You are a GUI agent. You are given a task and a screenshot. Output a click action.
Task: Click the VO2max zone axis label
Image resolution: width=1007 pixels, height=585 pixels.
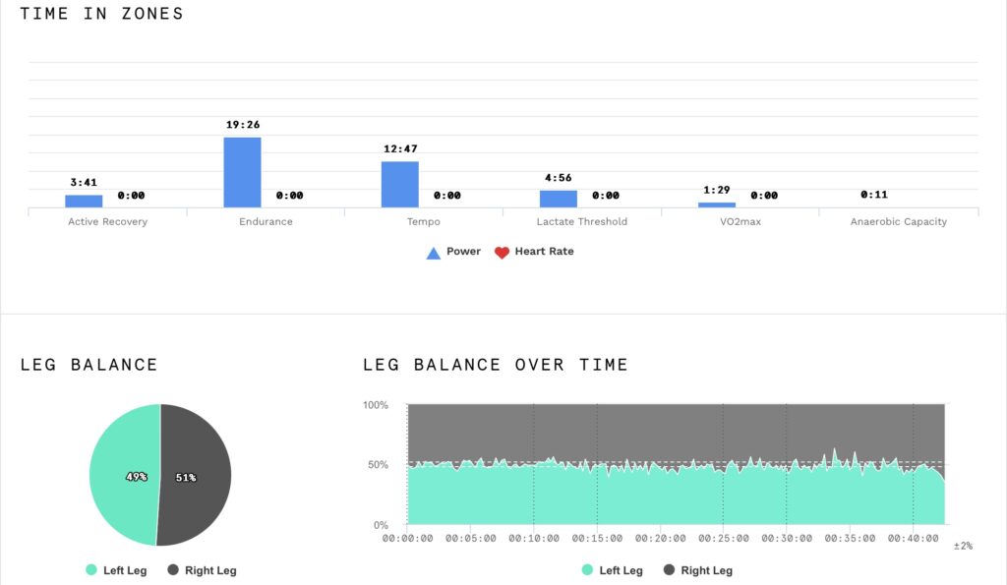(x=739, y=222)
